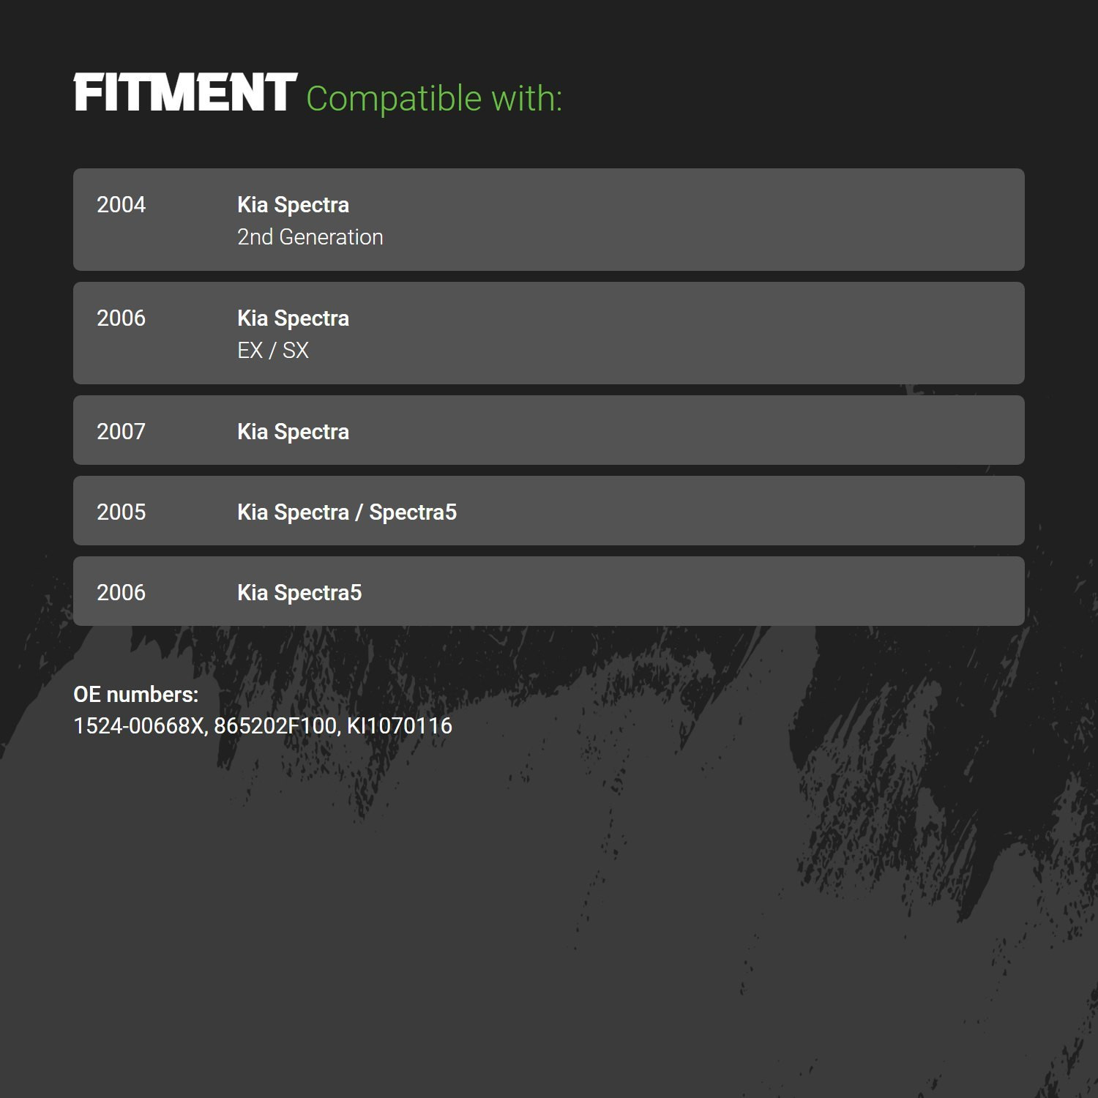This screenshot has height=1098, width=1098.
Task: Click OE number 865202F100
Action: 275,726
